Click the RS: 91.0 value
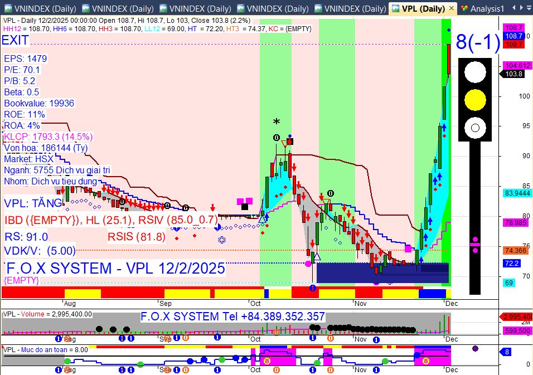The height and width of the screenshot is (375, 533). [x=26, y=237]
